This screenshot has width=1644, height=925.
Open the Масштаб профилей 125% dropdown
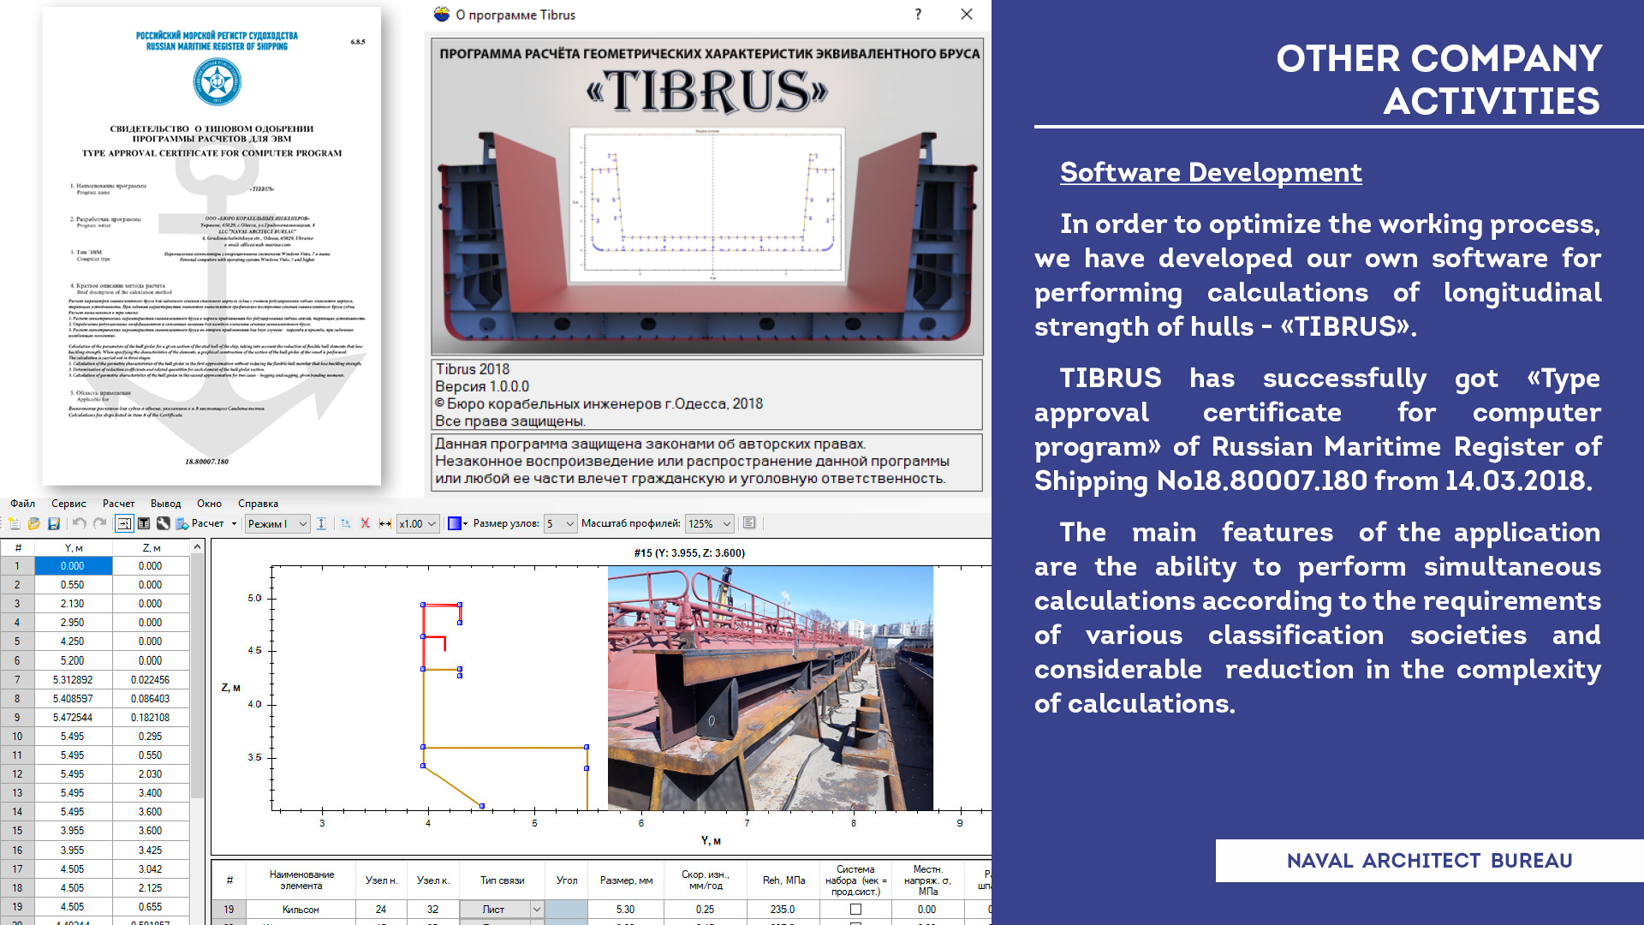710,523
